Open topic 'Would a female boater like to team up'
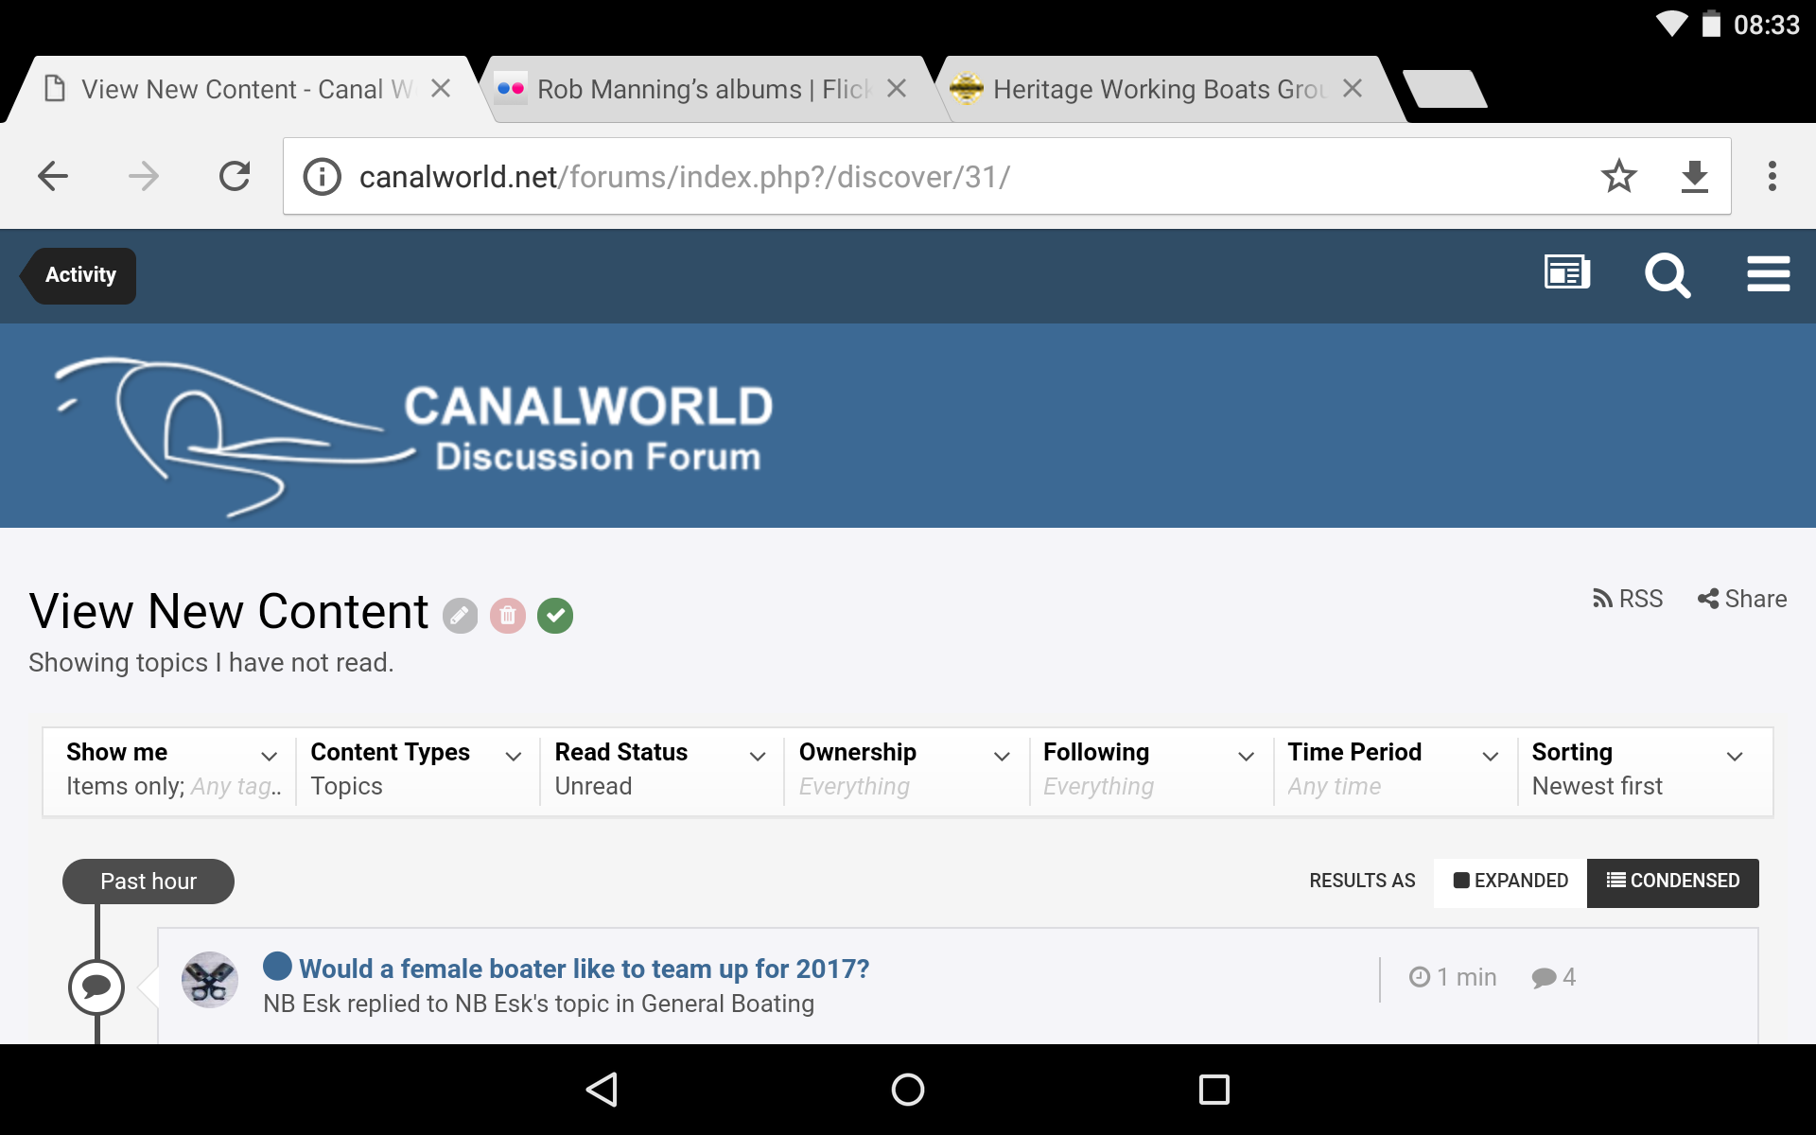The image size is (1816, 1135). coord(584,969)
